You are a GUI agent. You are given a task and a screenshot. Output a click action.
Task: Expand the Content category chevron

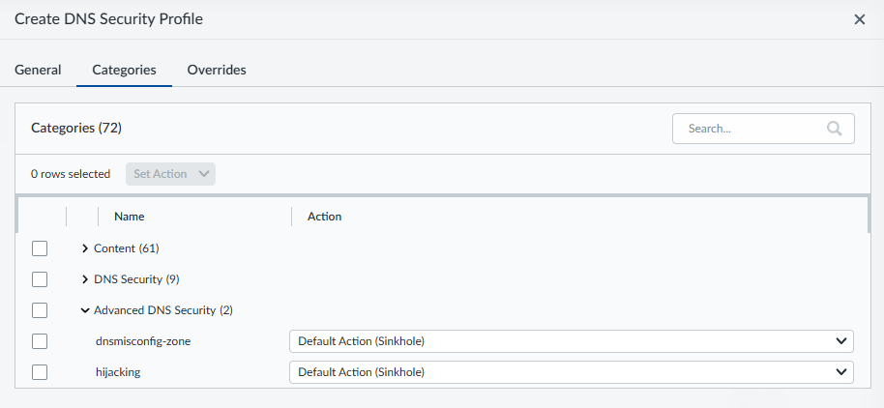click(85, 248)
